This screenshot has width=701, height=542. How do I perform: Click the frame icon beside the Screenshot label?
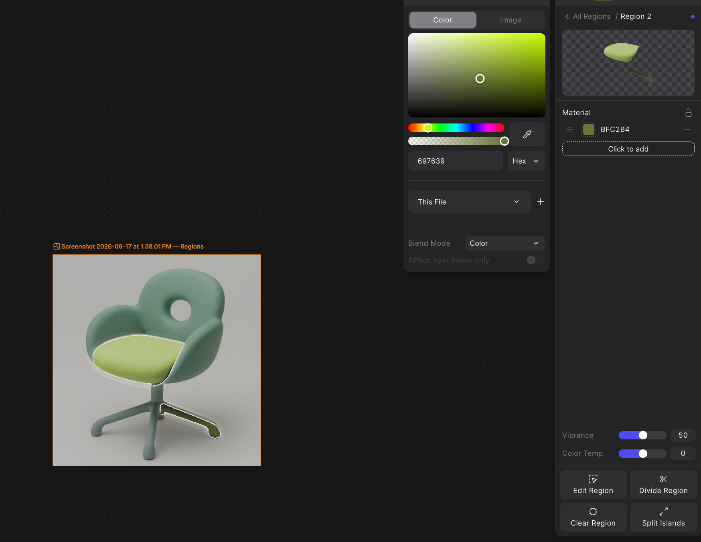point(57,247)
